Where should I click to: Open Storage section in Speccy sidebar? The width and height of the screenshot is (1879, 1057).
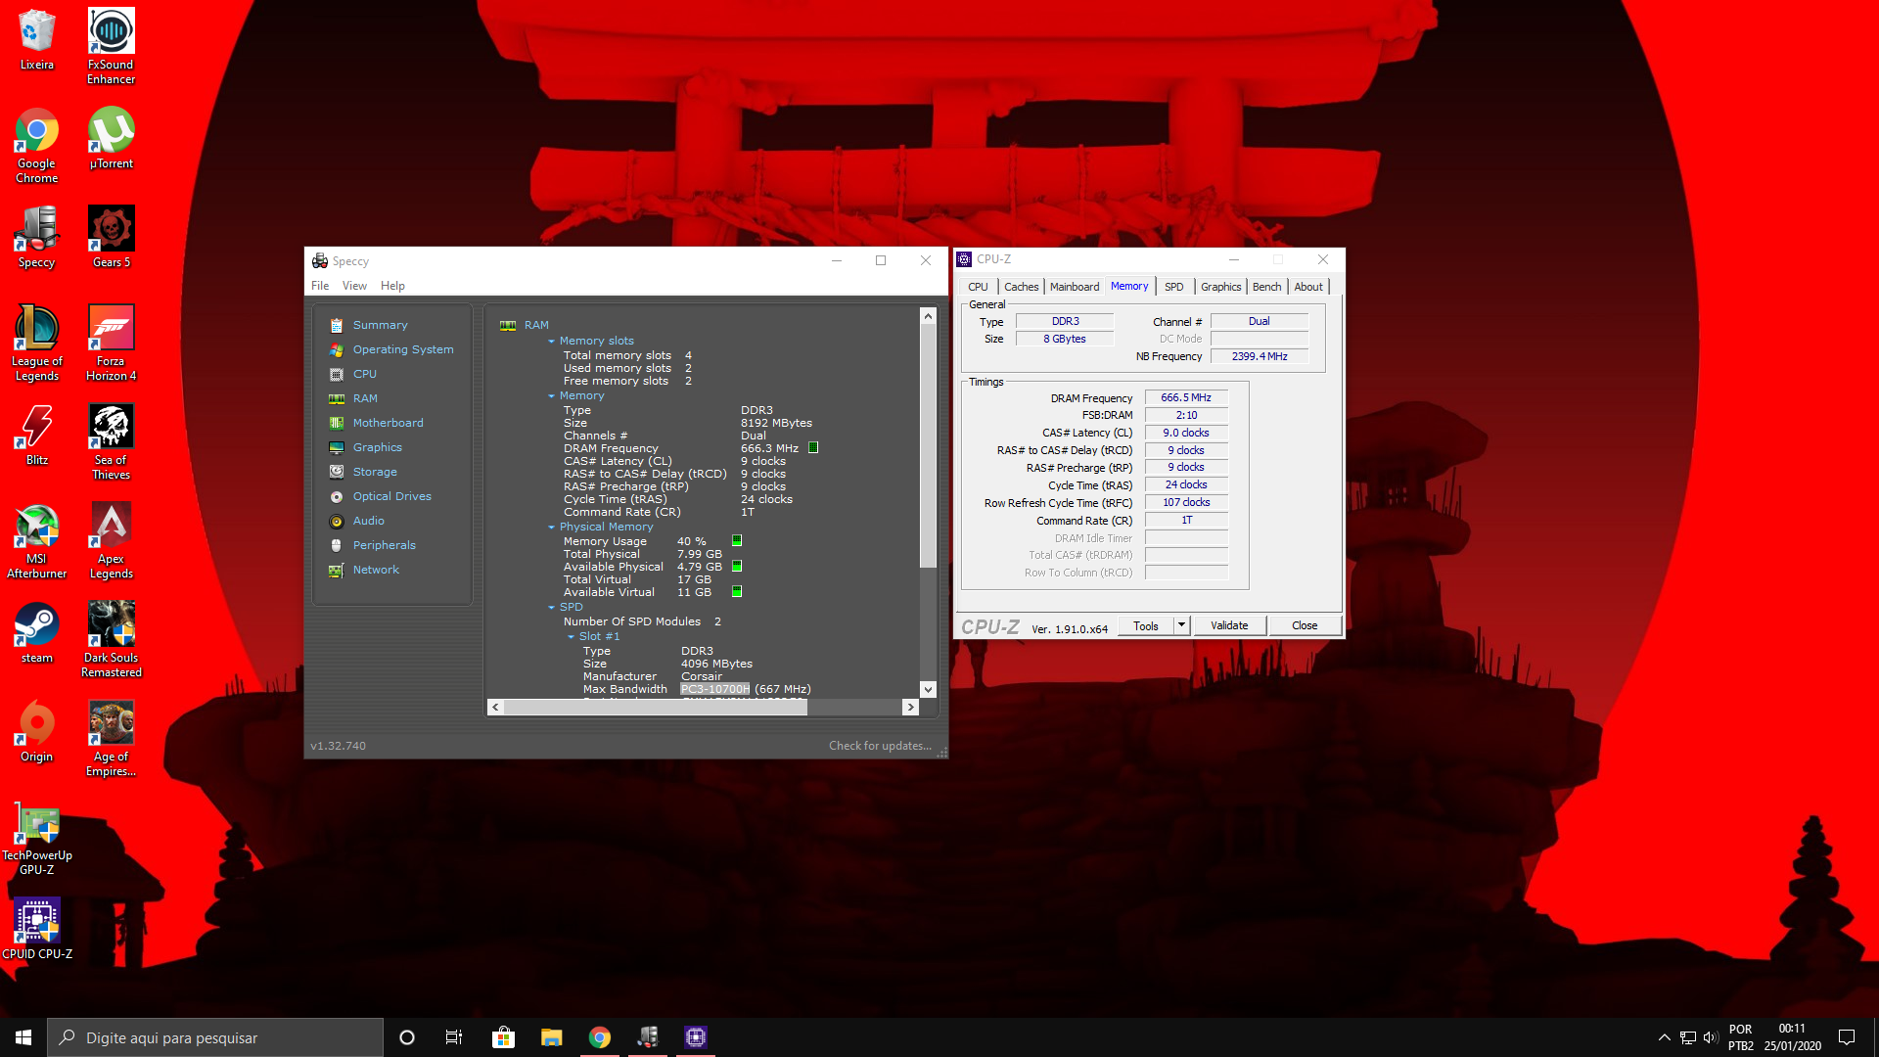[374, 472]
